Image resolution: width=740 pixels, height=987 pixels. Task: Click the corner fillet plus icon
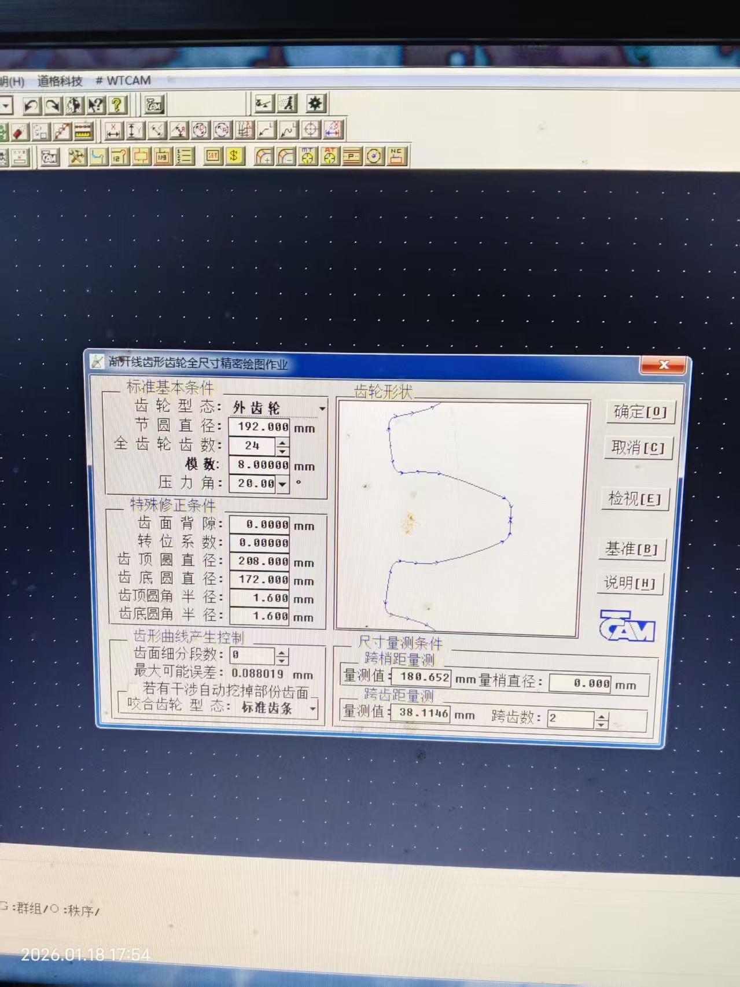264,156
